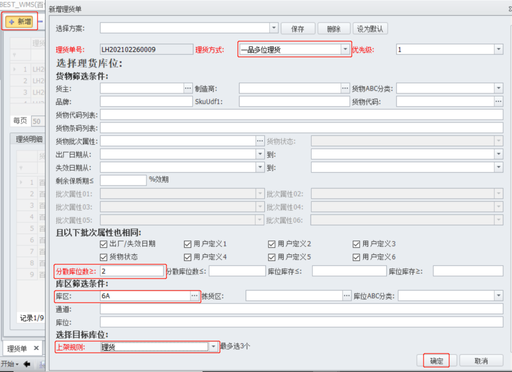Expand the 理货方式 dropdown
The height and width of the screenshot is (372, 512).
(345, 49)
